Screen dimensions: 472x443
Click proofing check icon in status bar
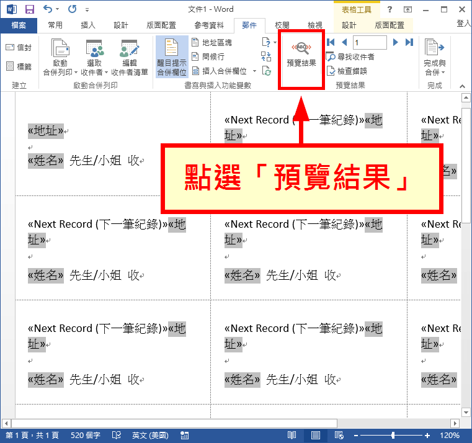pyautogui.click(x=117, y=435)
